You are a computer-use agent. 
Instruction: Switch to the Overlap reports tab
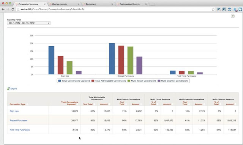point(59,4)
